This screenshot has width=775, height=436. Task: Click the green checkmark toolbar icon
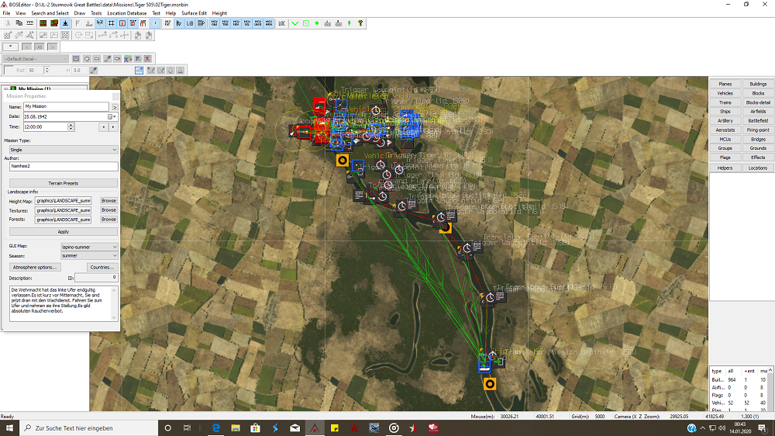295,23
